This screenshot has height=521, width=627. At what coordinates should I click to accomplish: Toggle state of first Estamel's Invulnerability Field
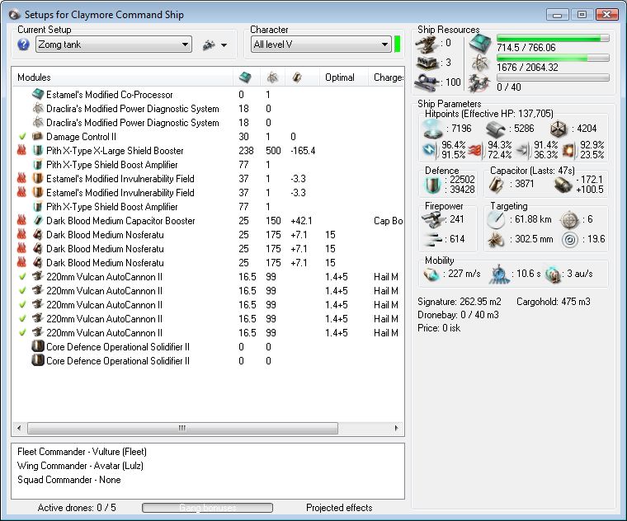click(21, 179)
